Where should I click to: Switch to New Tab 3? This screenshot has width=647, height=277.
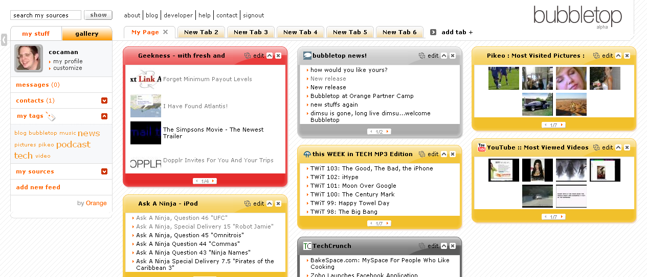251,32
